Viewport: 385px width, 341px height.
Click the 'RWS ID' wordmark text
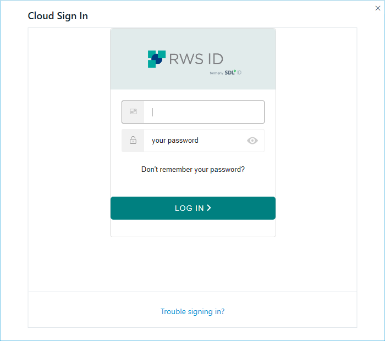pyautogui.click(x=196, y=59)
